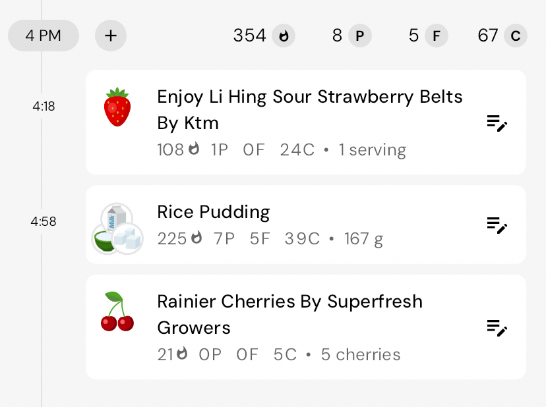Click the cherries food icon
This screenshot has width=546, height=407.
point(117,312)
